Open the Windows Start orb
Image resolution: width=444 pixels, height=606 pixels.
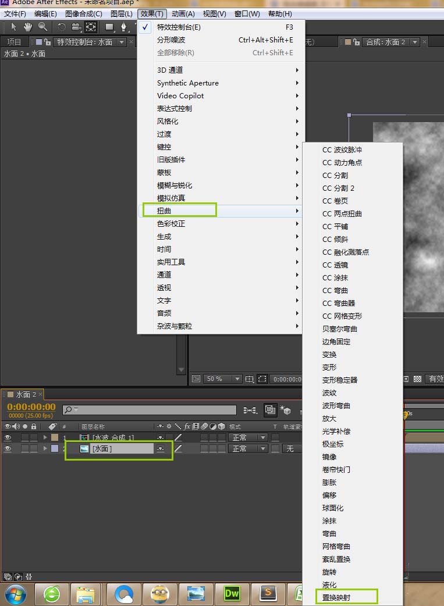pos(15,594)
